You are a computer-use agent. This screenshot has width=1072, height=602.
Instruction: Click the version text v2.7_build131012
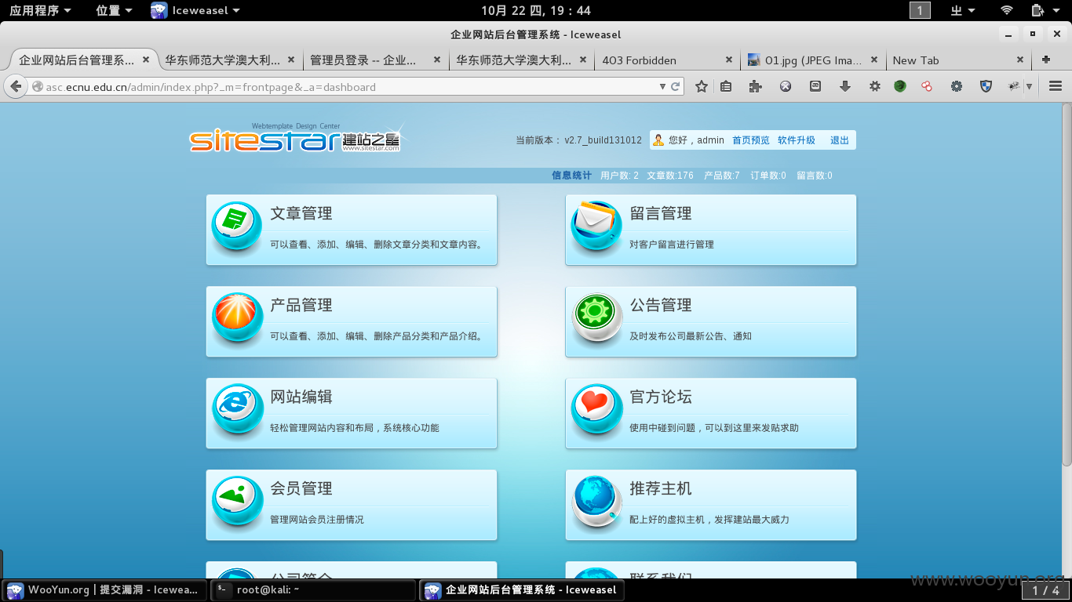[x=603, y=140]
